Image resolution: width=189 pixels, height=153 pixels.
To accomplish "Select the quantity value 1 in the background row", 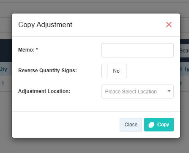I will pyautogui.click(x=3, y=83).
